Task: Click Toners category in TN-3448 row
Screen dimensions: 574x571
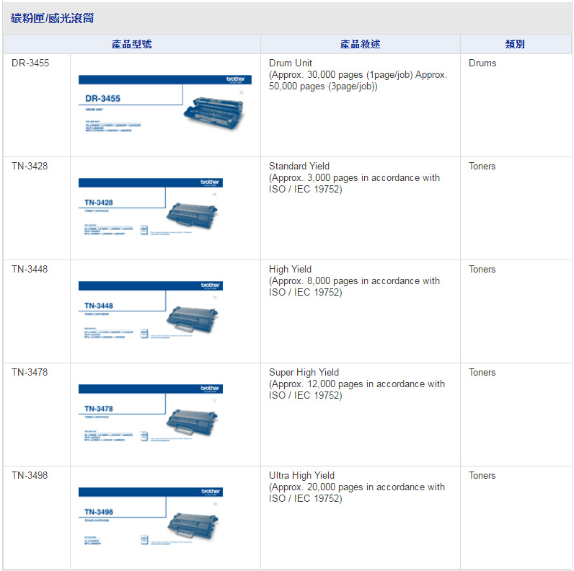Action: coord(482,270)
